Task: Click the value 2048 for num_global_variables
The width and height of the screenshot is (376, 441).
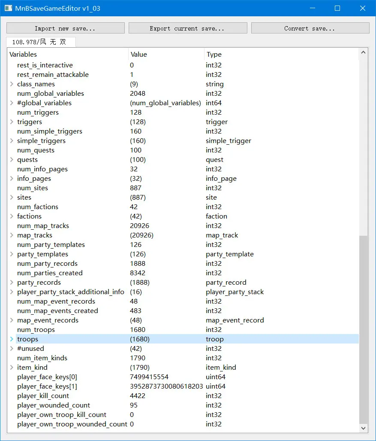Action: click(138, 93)
